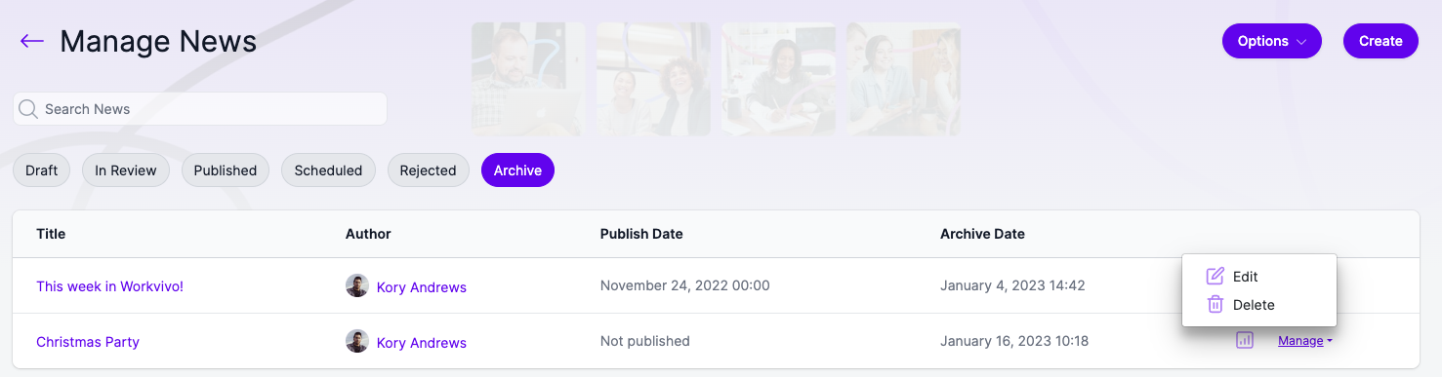Switch to Rejected news filter
Screen dimensions: 1442x377
click(428, 170)
